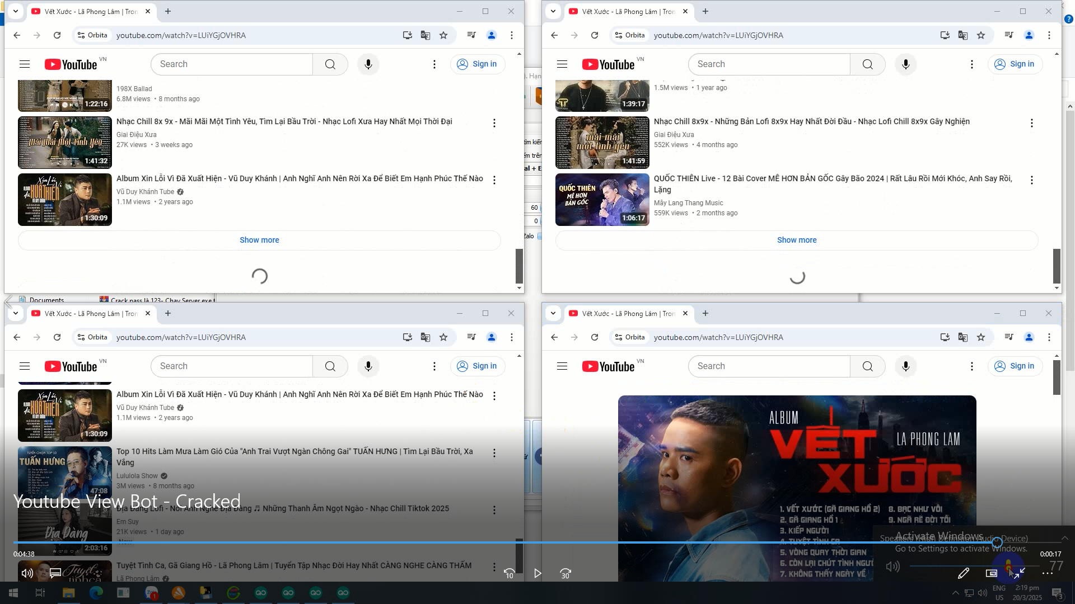1075x604 pixels.
Task: Skip back 10 seconds in video player
Action: point(510,573)
